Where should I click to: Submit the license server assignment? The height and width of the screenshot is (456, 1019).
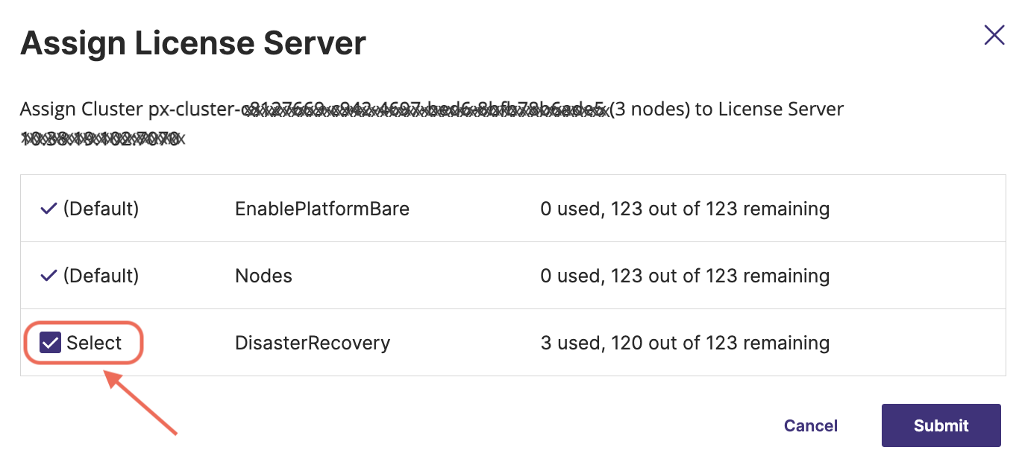click(941, 425)
